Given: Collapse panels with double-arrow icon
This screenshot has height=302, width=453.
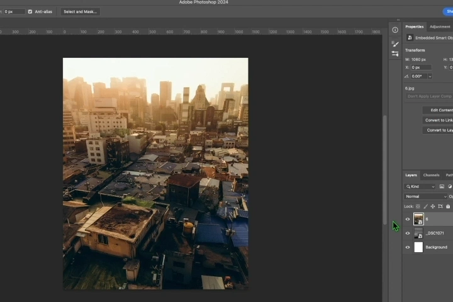Looking at the screenshot, I should point(398,20).
